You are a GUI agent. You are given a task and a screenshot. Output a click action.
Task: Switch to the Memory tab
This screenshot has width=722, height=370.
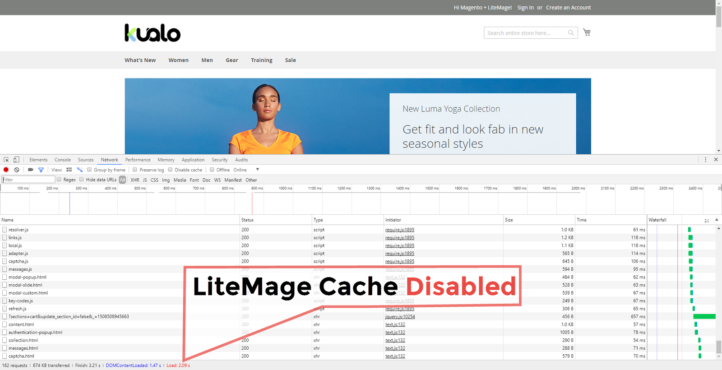(x=166, y=160)
